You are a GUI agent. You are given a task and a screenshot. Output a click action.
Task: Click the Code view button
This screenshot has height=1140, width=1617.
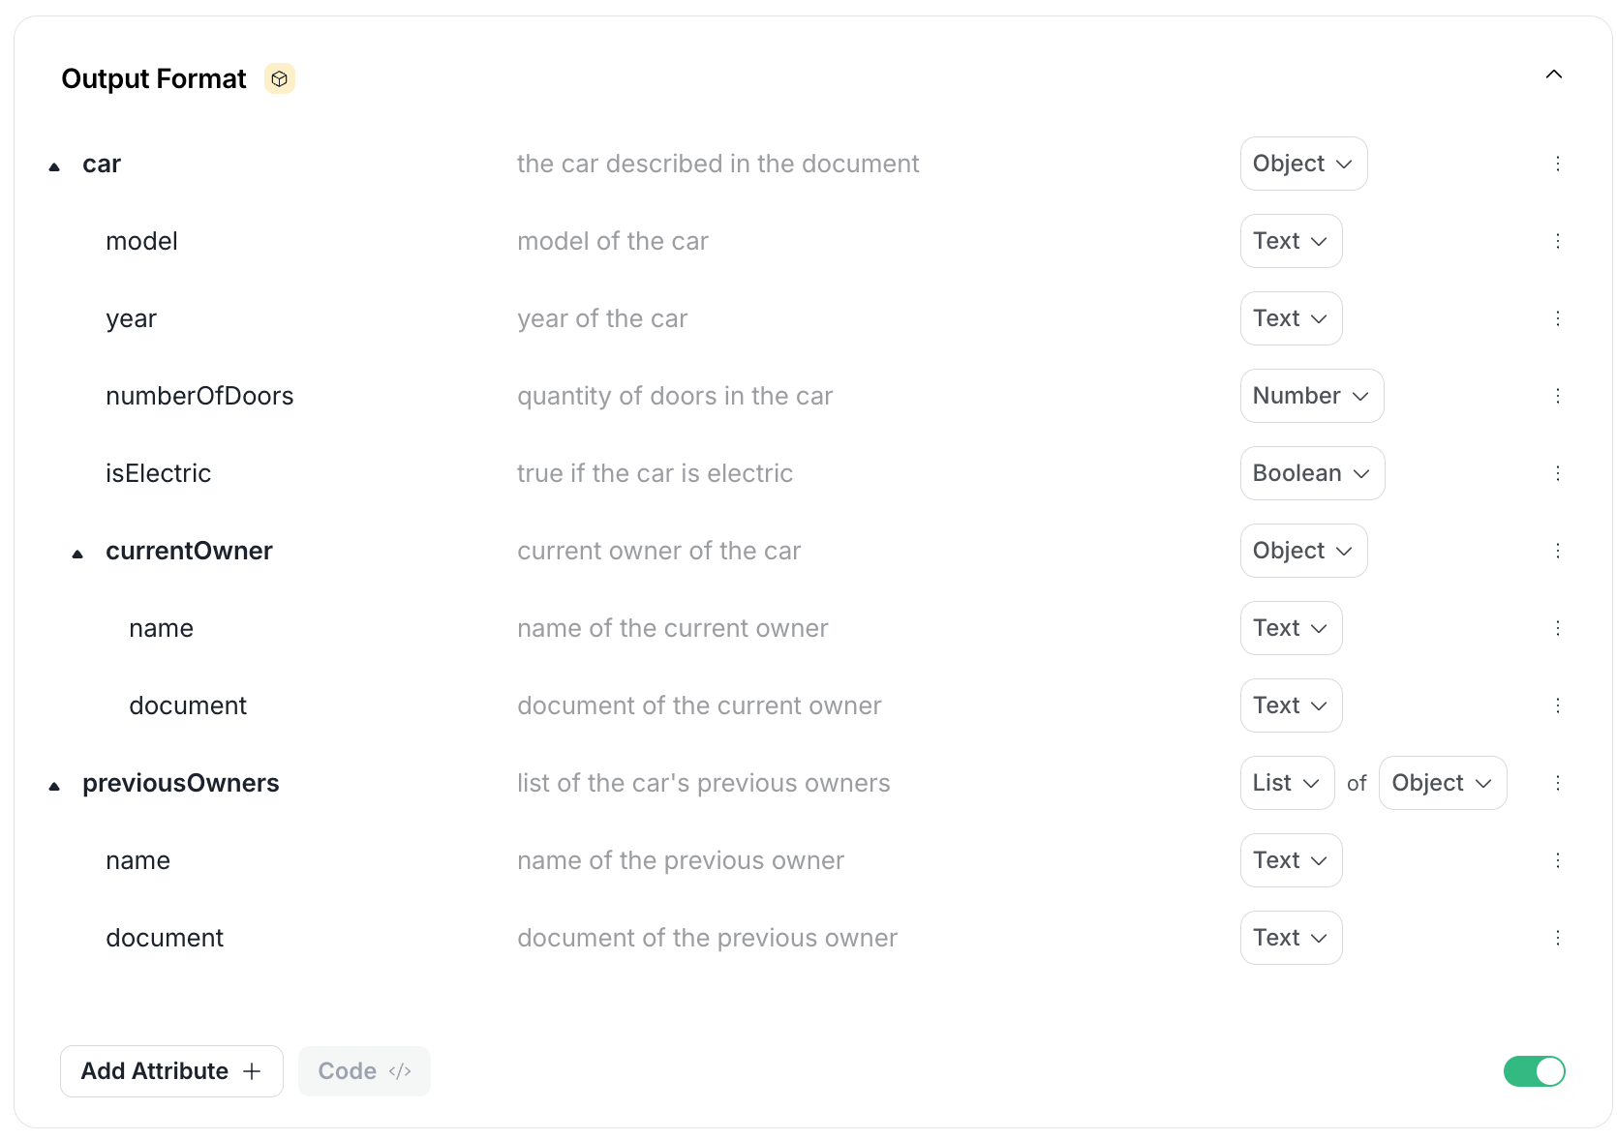[x=364, y=1071]
